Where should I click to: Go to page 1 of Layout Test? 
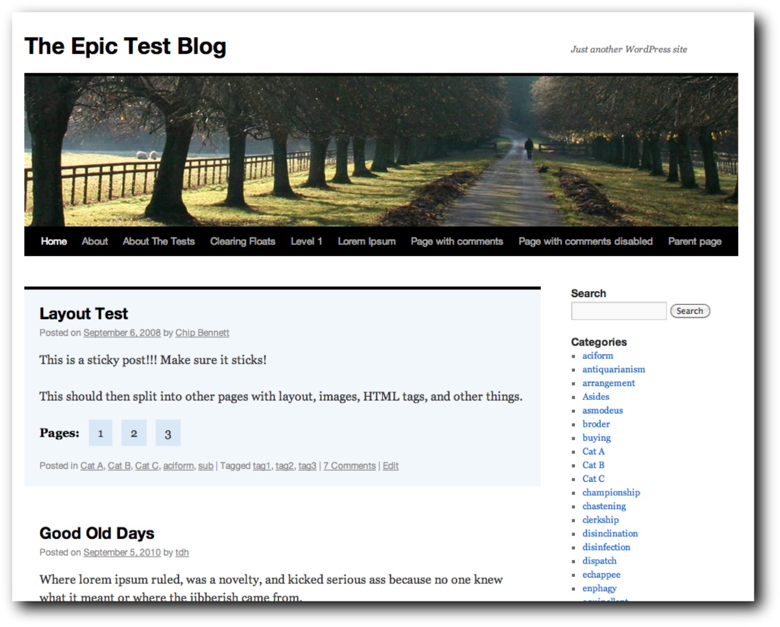[x=101, y=433]
